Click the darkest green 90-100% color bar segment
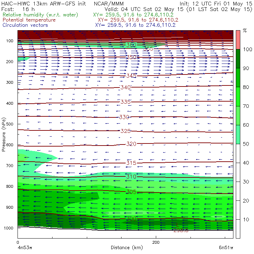The width and height of the screenshot is (254, 254). tap(238, 59)
